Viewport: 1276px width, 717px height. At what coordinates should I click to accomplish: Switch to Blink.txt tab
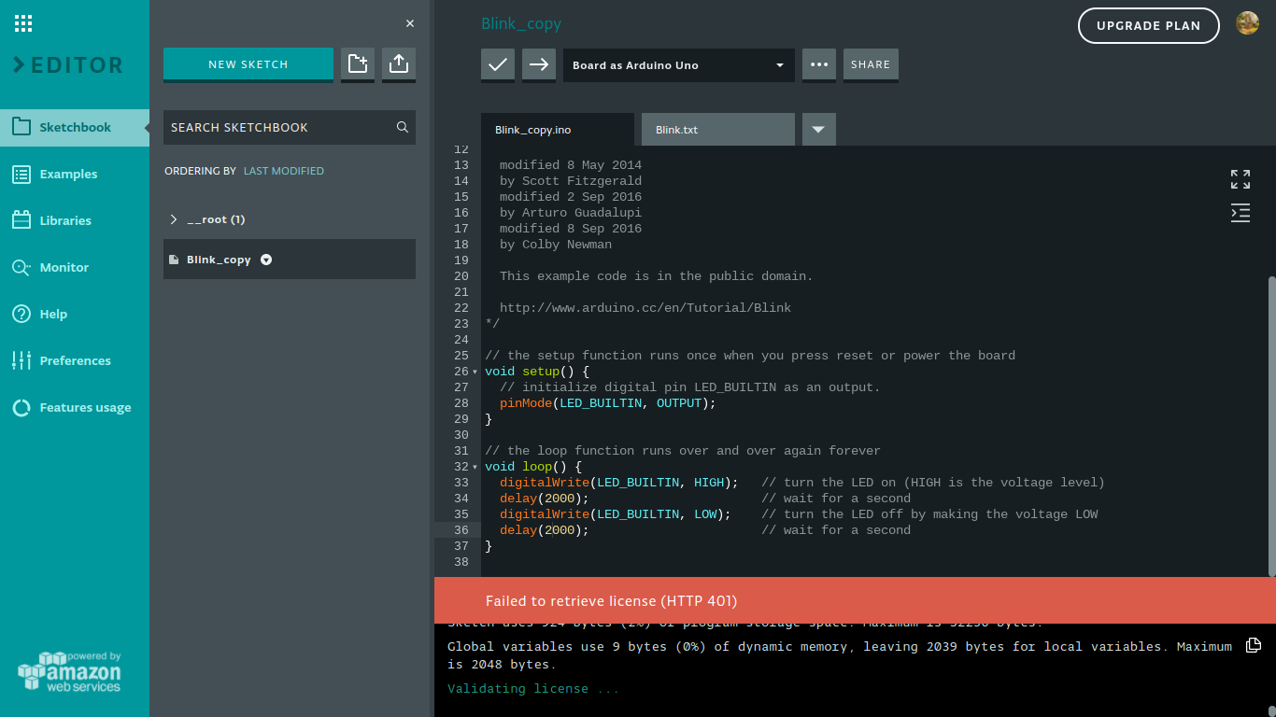point(718,130)
